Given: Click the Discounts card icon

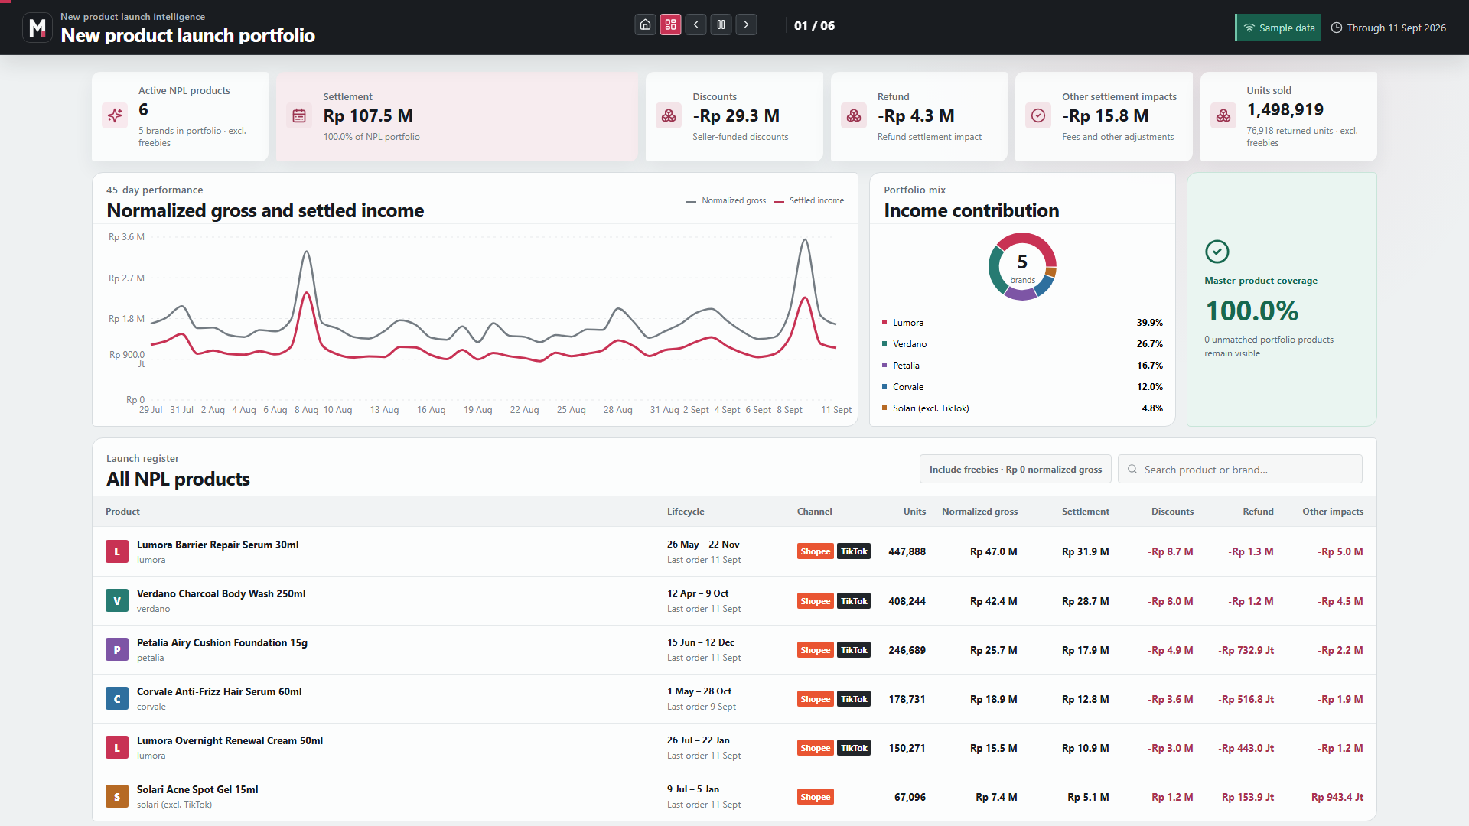Looking at the screenshot, I should click(x=669, y=115).
